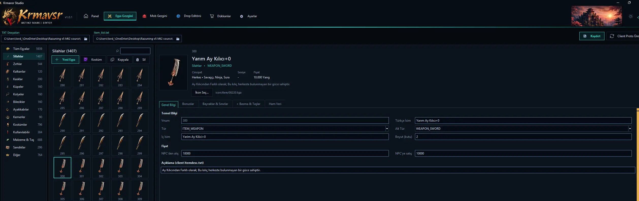Select item thumbnail 304
The width and height of the screenshot is (639, 201).
(x=140, y=168)
